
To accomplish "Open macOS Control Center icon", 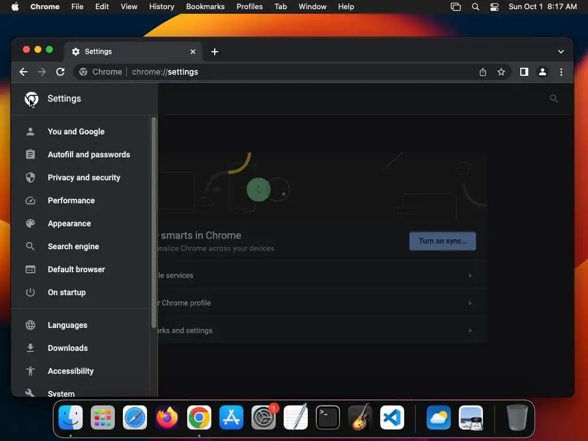I will pyautogui.click(x=494, y=7).
